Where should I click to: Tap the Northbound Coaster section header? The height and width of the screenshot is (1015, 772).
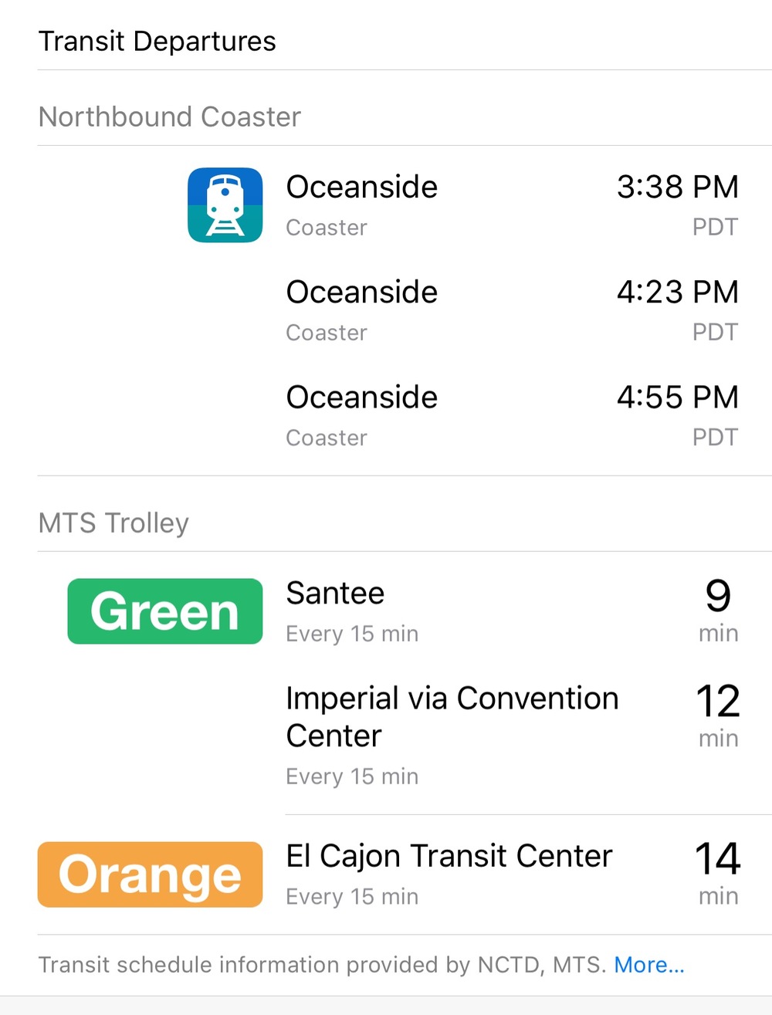[169, 117]
